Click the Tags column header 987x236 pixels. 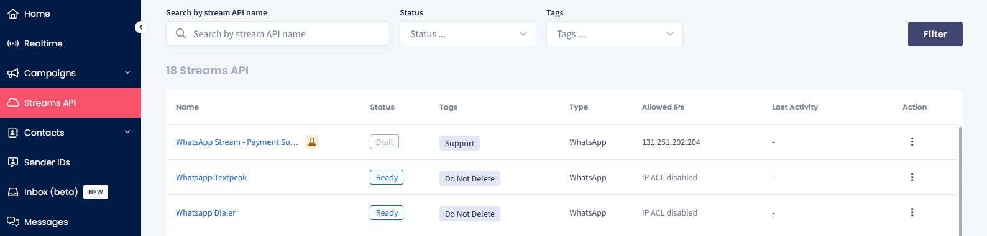click(x=448, y=107)
